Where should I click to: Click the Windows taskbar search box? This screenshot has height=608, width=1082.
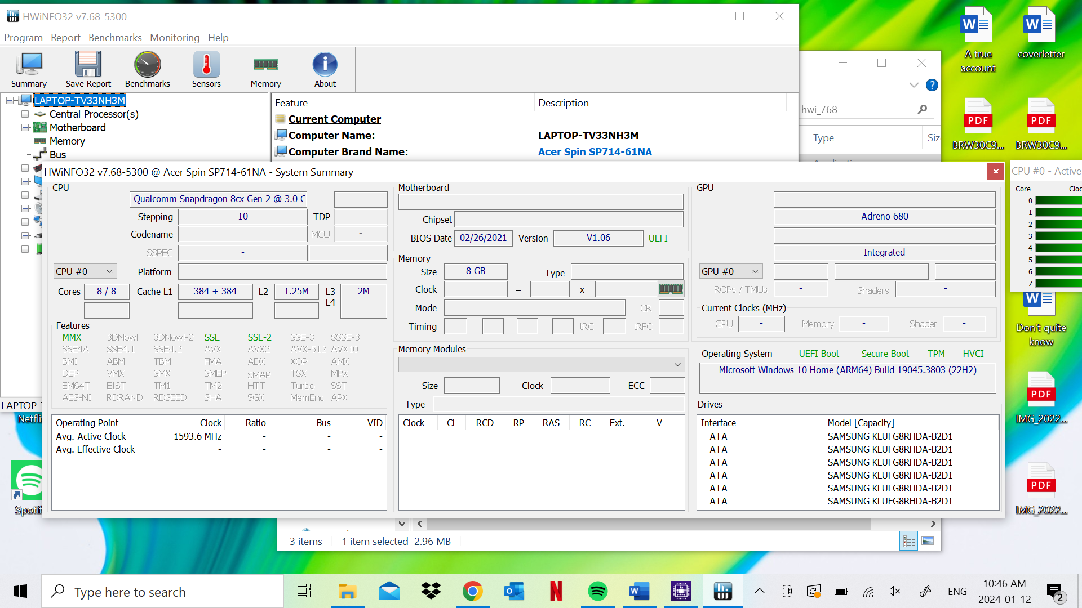pos(162,591)
